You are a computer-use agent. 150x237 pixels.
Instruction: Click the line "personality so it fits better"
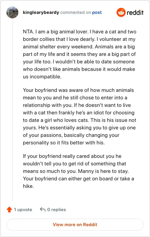(64, 142)
